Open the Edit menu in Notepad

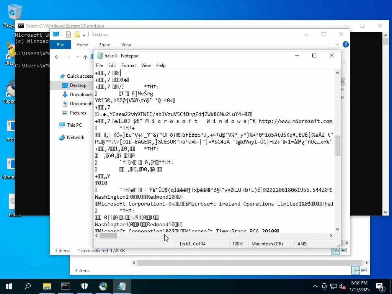[x=112, y=65]
